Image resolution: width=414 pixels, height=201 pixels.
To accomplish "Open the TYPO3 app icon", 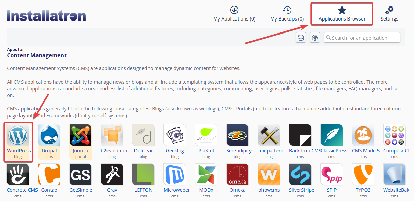I will [x=363, y=174].
